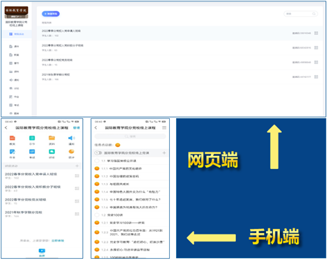This screenshot has height=261, width=328.
Task: Go back using arrow in right phone screen
Action: point(95,128)
